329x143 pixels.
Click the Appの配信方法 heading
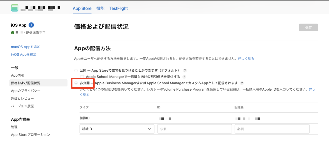click(x=92, y=49)
